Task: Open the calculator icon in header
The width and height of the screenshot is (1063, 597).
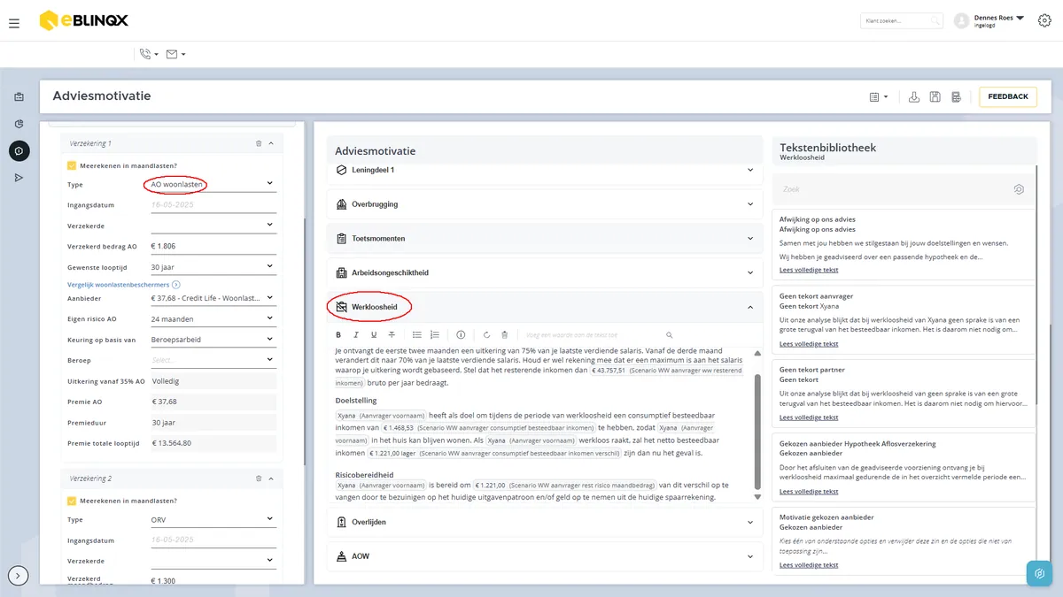Action: pos(957,96)
